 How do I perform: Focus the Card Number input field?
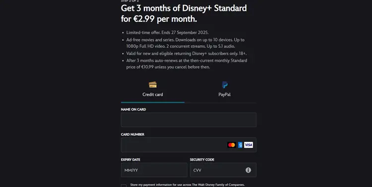(188, 145)
